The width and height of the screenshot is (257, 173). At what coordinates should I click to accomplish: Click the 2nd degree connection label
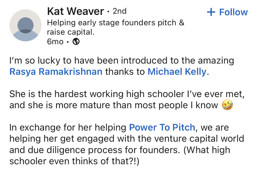point(120,11)
